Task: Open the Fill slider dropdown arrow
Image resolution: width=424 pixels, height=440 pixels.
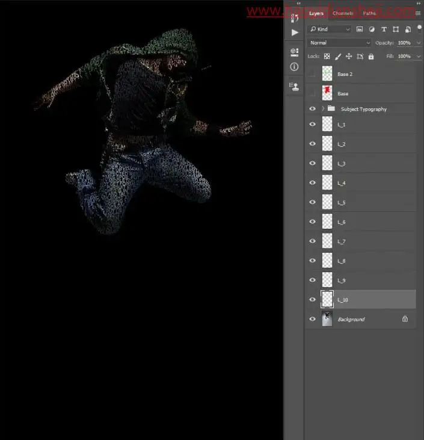Action: coord(419,57)
